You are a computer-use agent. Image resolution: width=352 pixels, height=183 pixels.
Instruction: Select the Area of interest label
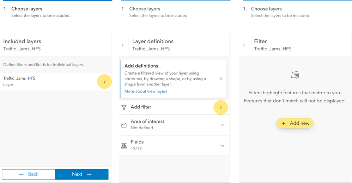coord(147,121)
